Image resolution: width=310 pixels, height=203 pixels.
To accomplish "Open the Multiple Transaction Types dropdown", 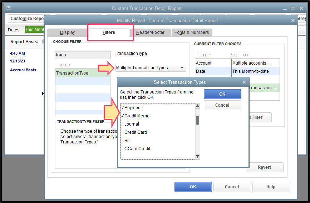I will pos(151,68).
